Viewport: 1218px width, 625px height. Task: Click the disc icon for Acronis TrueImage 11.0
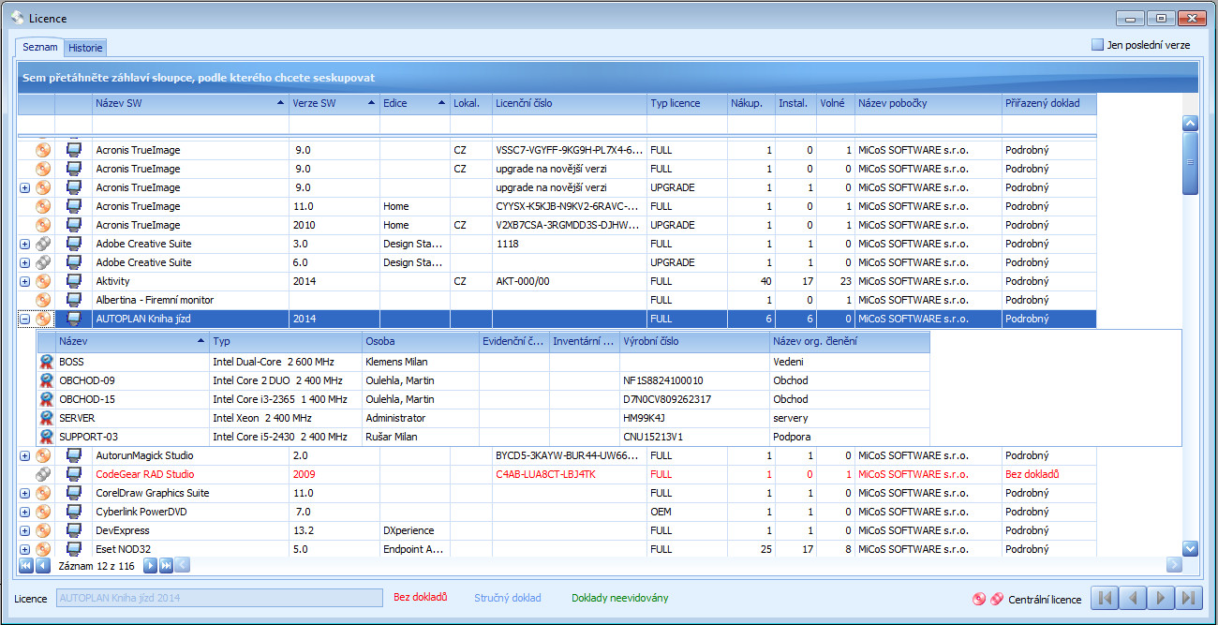[43, 206]
